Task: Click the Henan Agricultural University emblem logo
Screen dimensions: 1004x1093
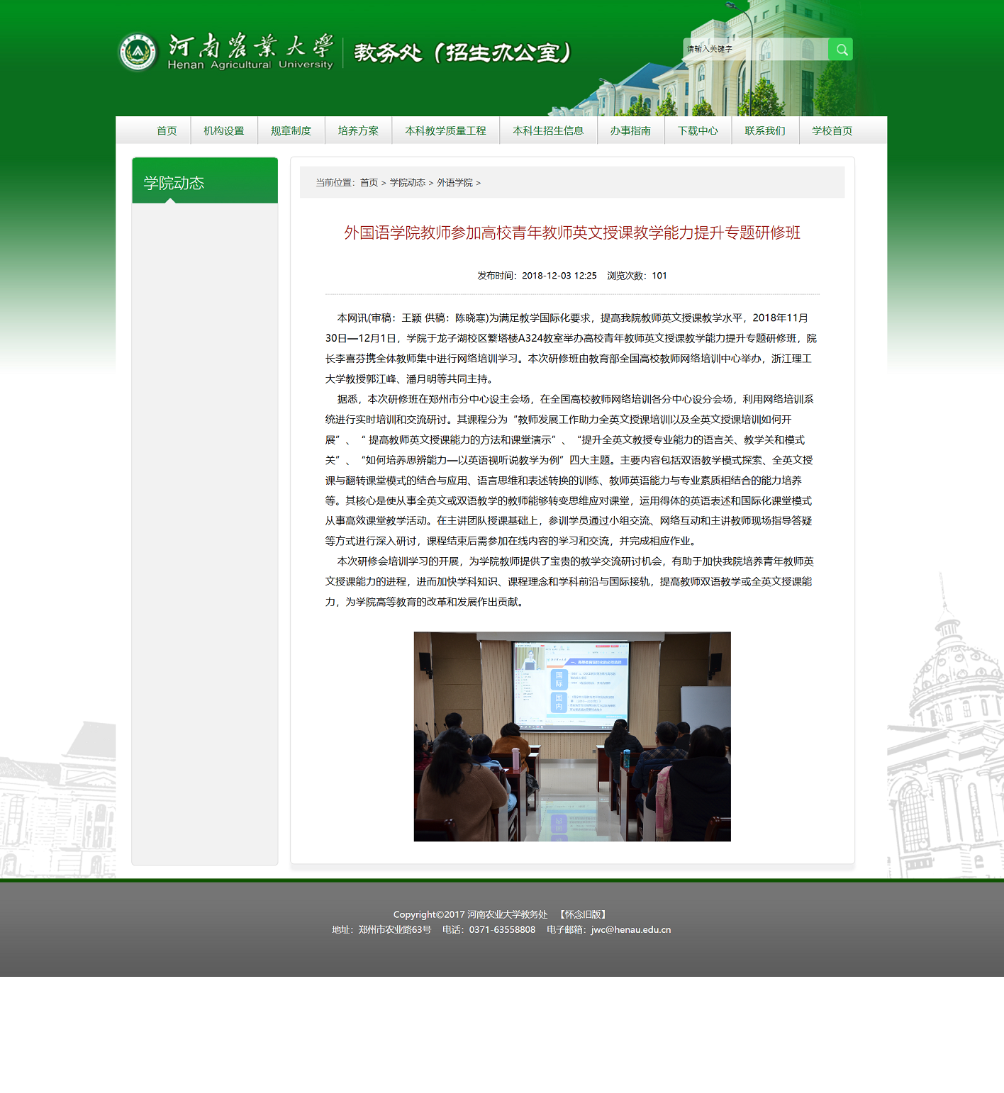Action: click(x=138, y=52)
